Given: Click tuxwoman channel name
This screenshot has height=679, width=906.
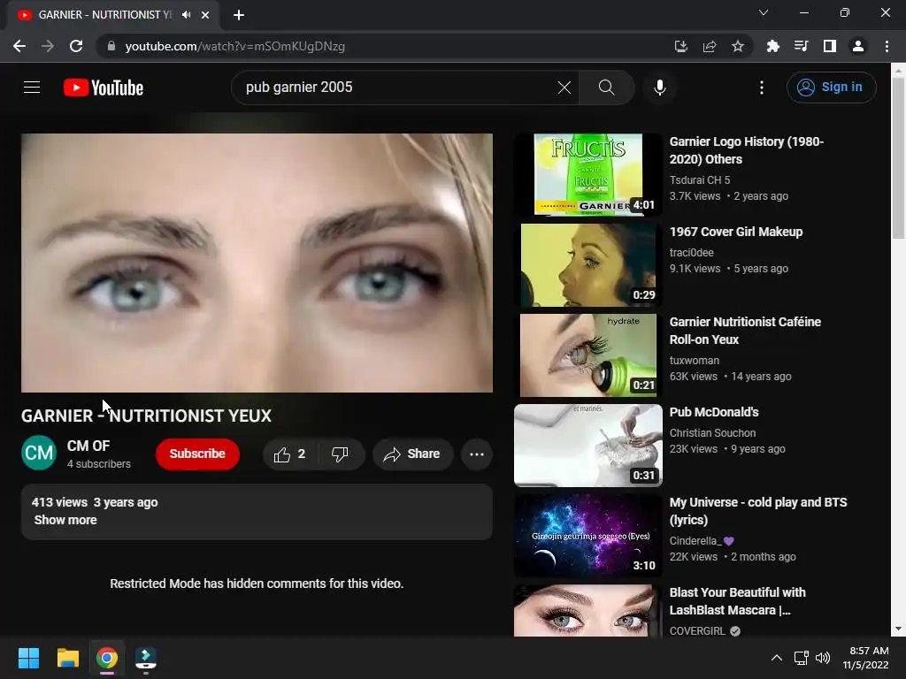Looking at the screenshot, I should click(694, 361).
